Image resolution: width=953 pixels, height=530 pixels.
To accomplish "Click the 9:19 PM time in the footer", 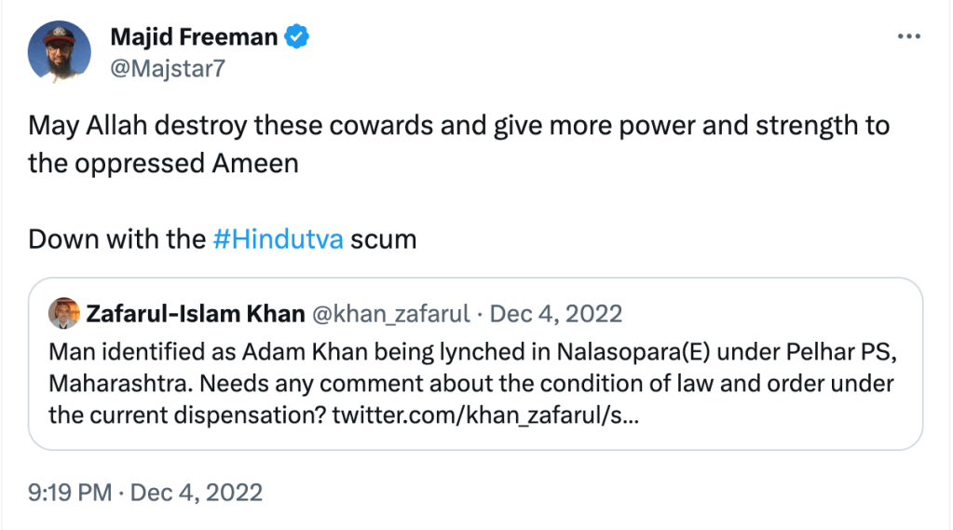I will 70,491.
